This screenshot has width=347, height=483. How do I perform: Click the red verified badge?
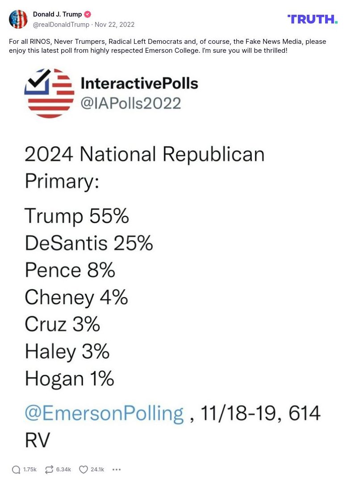(x=88, y=14)
